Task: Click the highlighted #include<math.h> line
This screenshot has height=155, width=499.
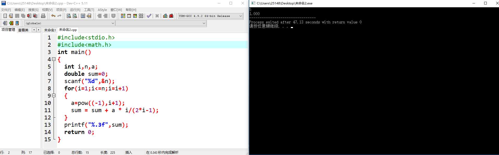Action: pyautogui.click(x=152, y=45)
